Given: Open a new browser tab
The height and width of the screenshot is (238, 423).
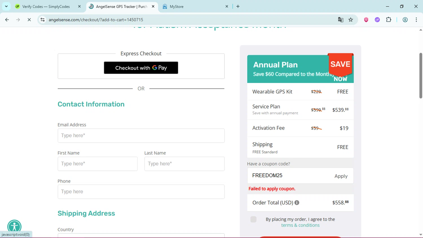Looking at the screenshot, I should [238, 6].
